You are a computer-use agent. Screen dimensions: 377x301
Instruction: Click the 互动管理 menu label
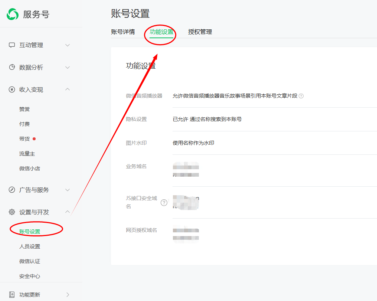[31, 45]
